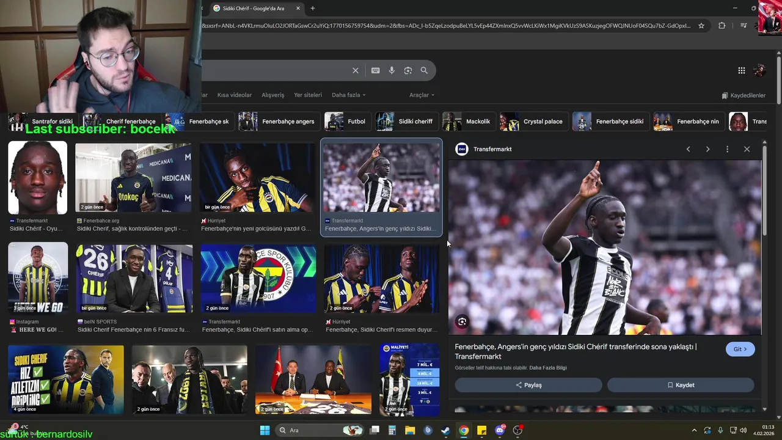Select the Fenerbahçe sk filter chip
Screen dimensions: 782x440
pyautogui.click(x=200, y=122)
